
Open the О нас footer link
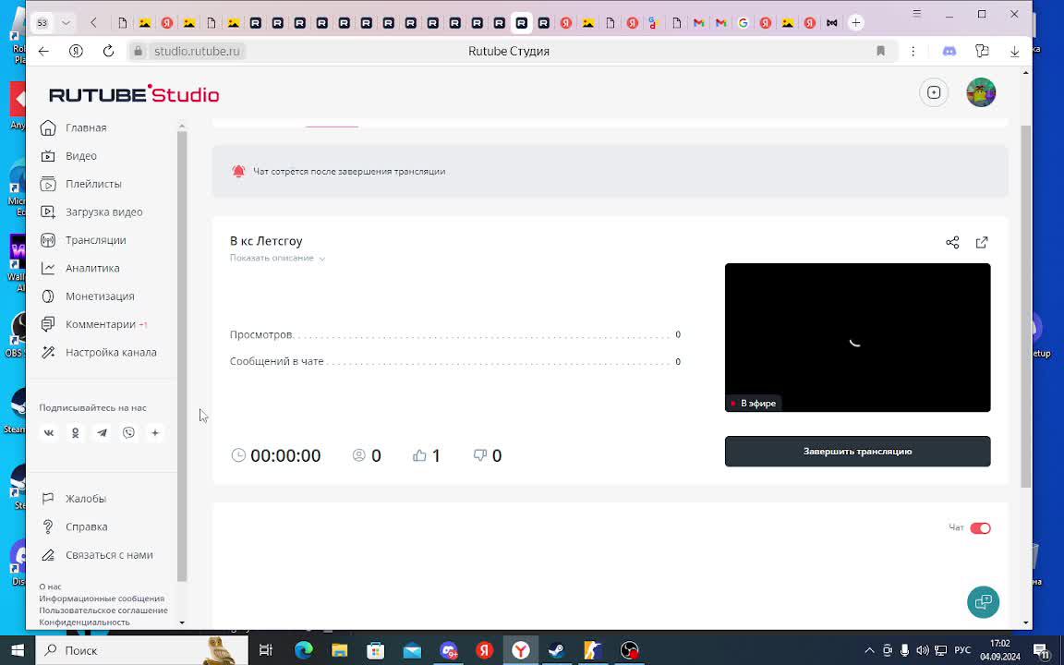[x=50, y=586]
